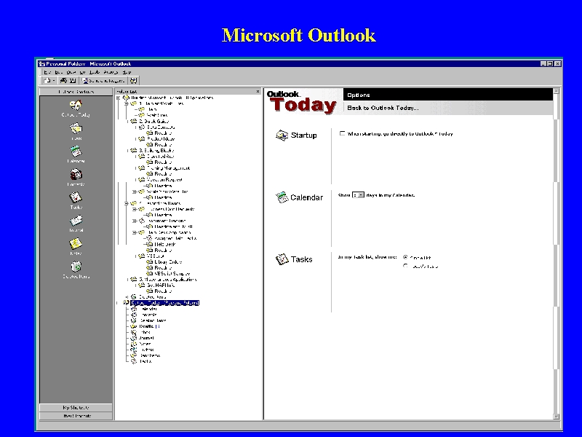Select the Today's tasks radio button
582x437 pixels.
(x=405, y=266)
